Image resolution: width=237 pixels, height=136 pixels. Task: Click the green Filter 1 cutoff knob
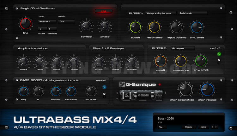pyautogui.click(x=135, y=27)
